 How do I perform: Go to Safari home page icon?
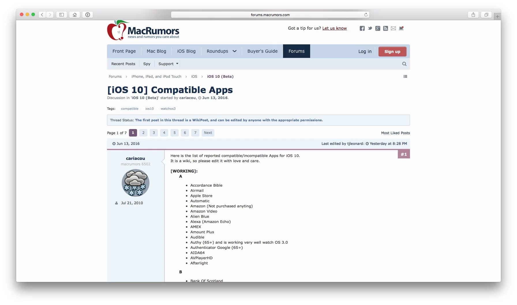(x=75, y=15)
